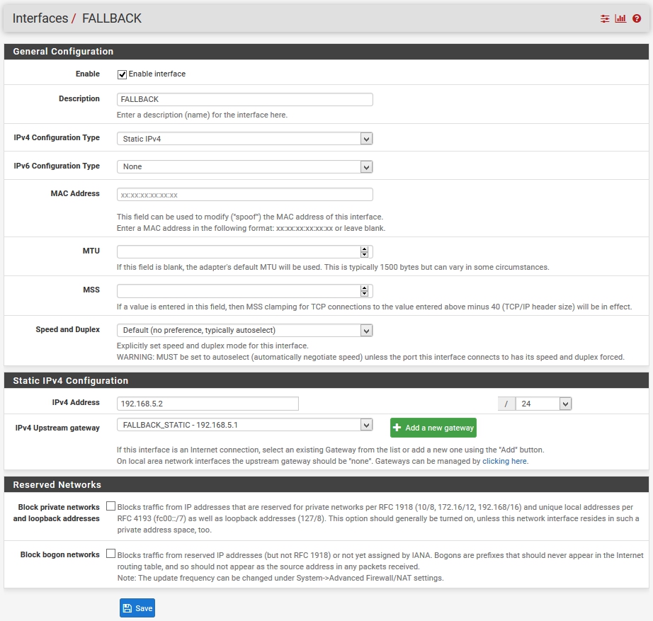Open related settings sliders icon
The height and width of the screenshot is (621, 653).
pos(604,18)
